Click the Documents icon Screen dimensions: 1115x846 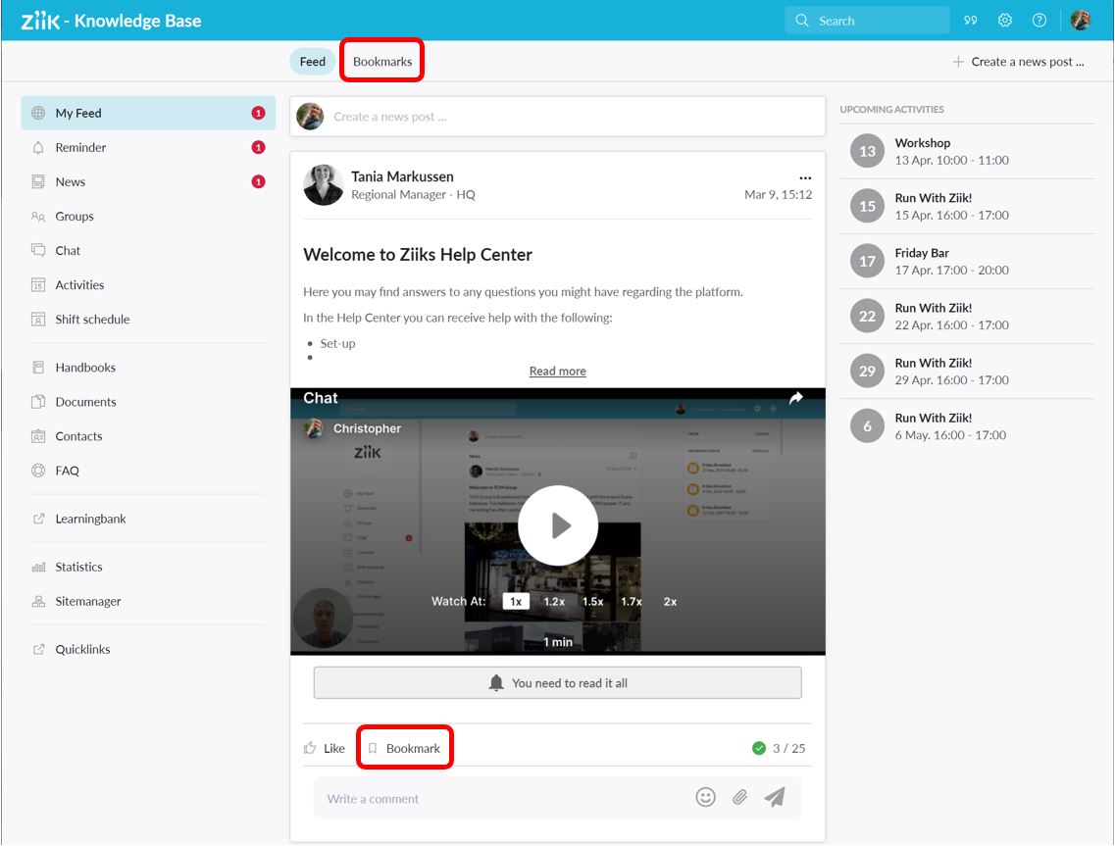click(x=38, y=402)
